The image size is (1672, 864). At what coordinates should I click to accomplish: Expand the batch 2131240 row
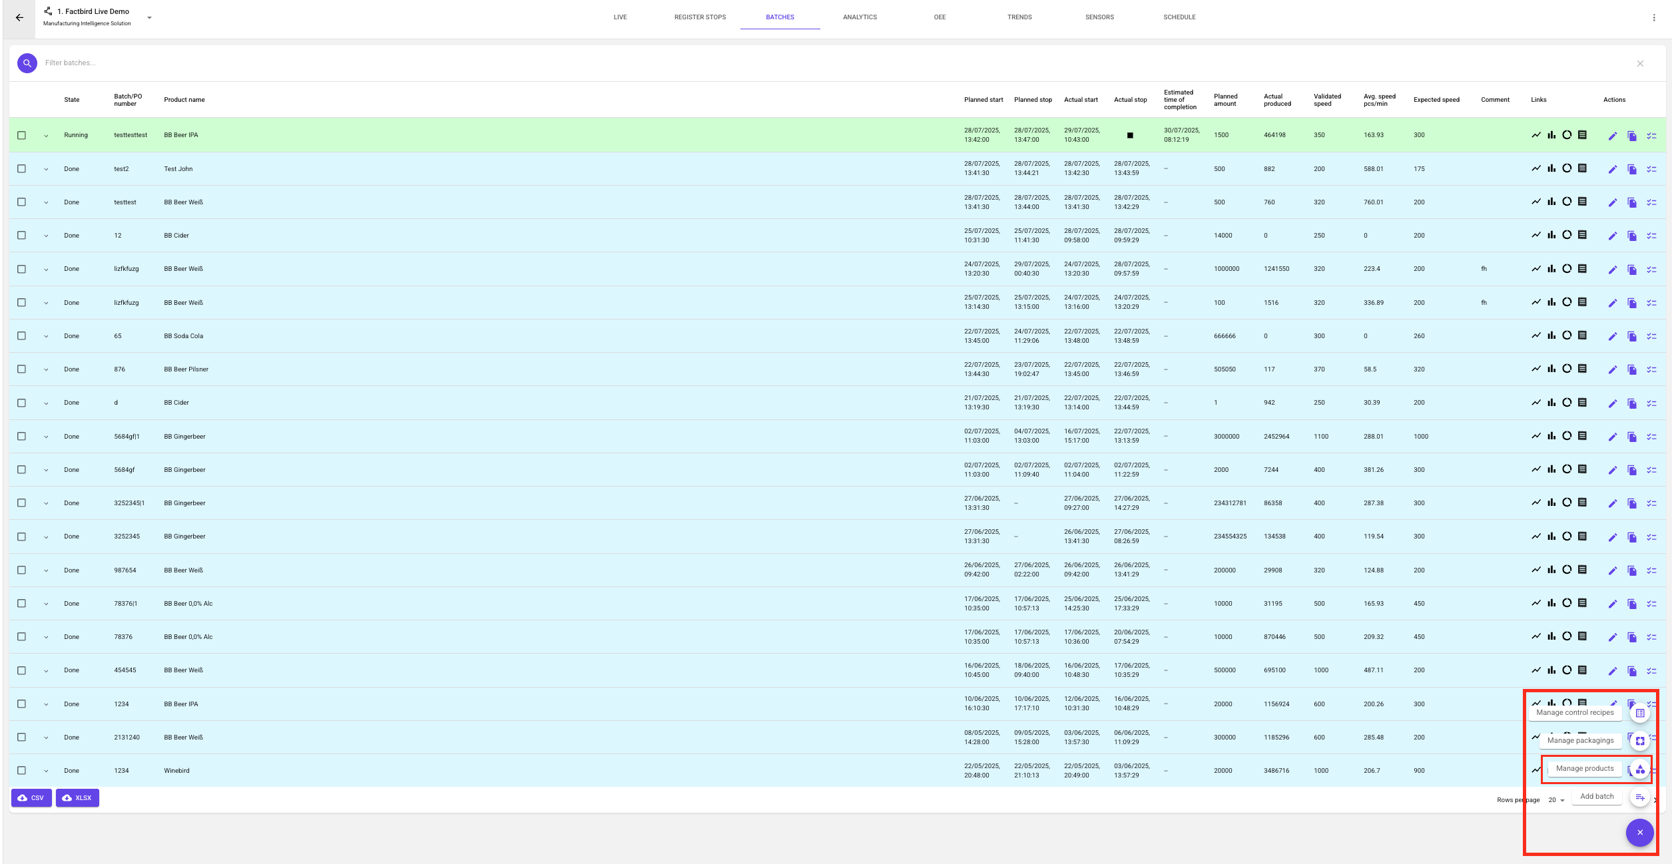click(46, 738)
